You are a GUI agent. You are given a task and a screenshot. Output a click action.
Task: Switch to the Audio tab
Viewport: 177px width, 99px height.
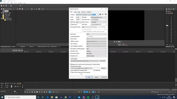coord(75,12)
